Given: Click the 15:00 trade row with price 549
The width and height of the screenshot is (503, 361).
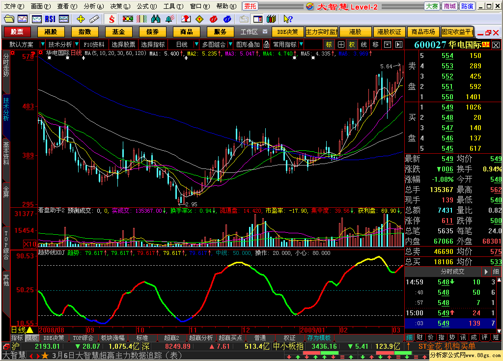Looking at the screenshot, I should pyautogui.click(x=451, y=313).
